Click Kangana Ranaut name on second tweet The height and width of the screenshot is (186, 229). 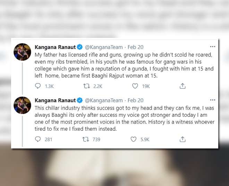coord(55,100)
